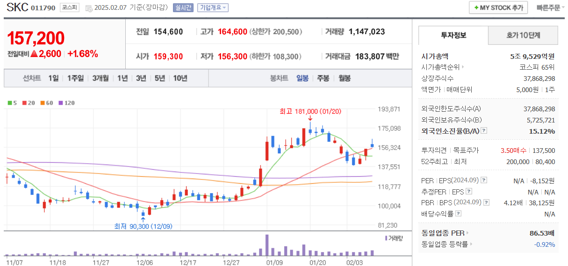The image size is (568, 266).
Task: Click the 코스피 market badge
Action: (x=70, y=7)
